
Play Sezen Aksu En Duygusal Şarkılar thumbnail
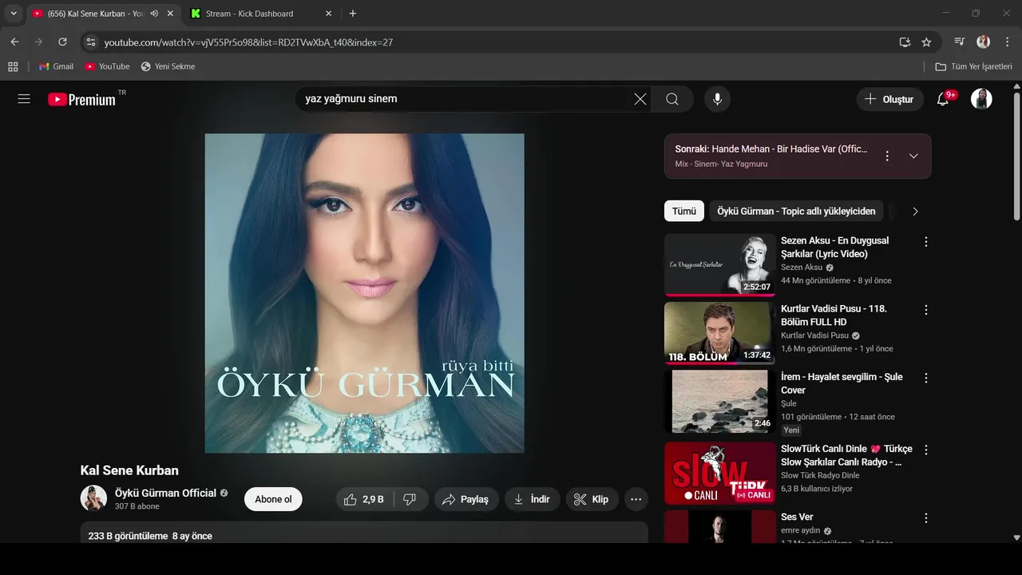719,264
